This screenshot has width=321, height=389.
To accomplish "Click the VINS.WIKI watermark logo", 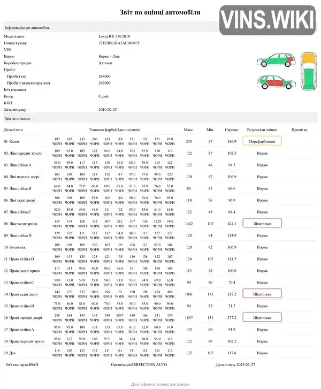I will click(x=267, y=20).
